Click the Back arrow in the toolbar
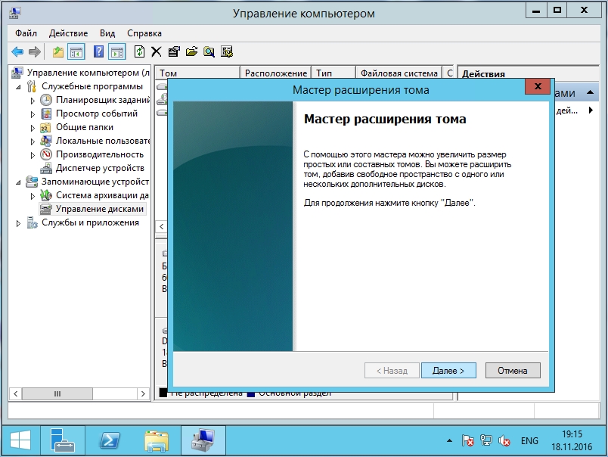608x457 pixels. click(x=17, y=51)
